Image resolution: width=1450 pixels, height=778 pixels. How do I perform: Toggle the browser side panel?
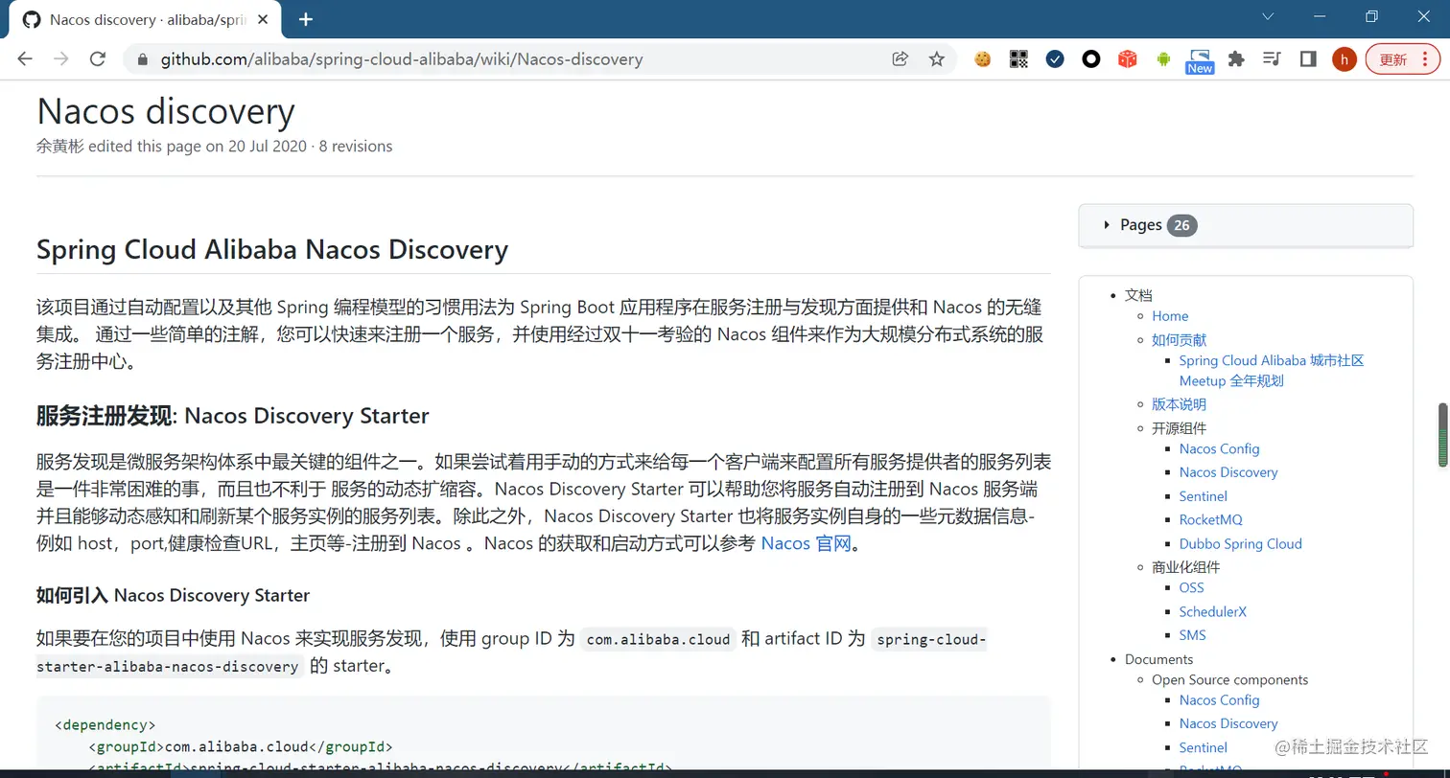pyautogui.click(x=1308, y=59)
